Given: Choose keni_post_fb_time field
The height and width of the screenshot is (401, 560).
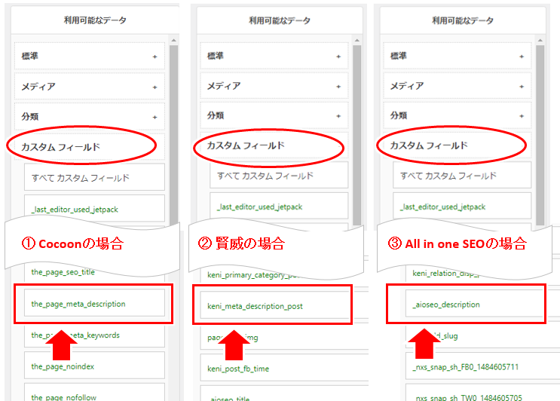Looking at the screenshot, I should 284,368.
